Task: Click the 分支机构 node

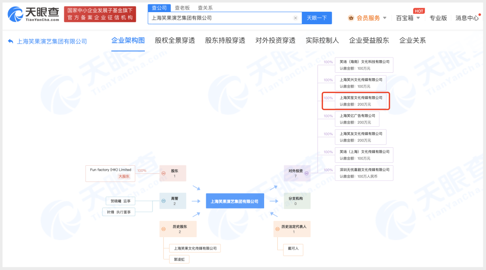Action: (297, 201)
